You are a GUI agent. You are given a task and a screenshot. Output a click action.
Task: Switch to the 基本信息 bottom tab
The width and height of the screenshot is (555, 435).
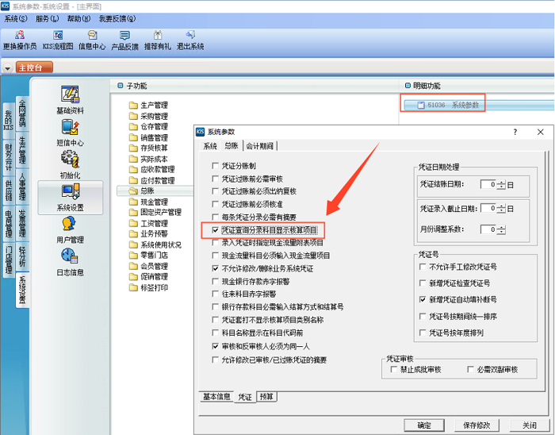(x=216, y=396)
